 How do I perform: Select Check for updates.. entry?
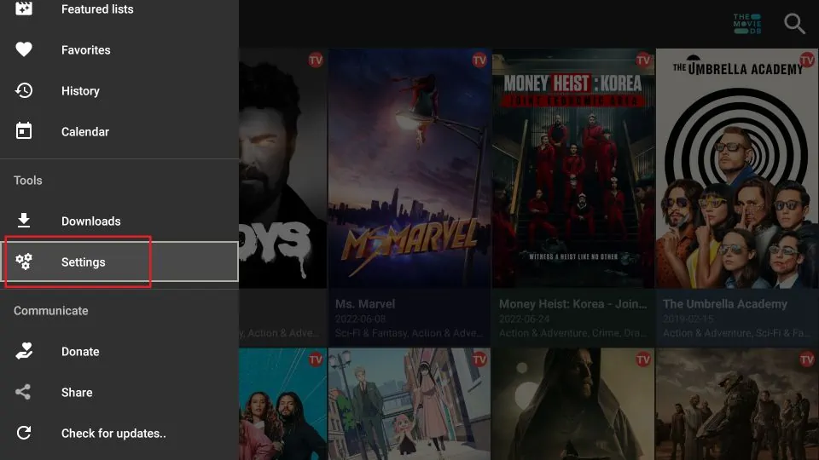click(x=119, y=433)
